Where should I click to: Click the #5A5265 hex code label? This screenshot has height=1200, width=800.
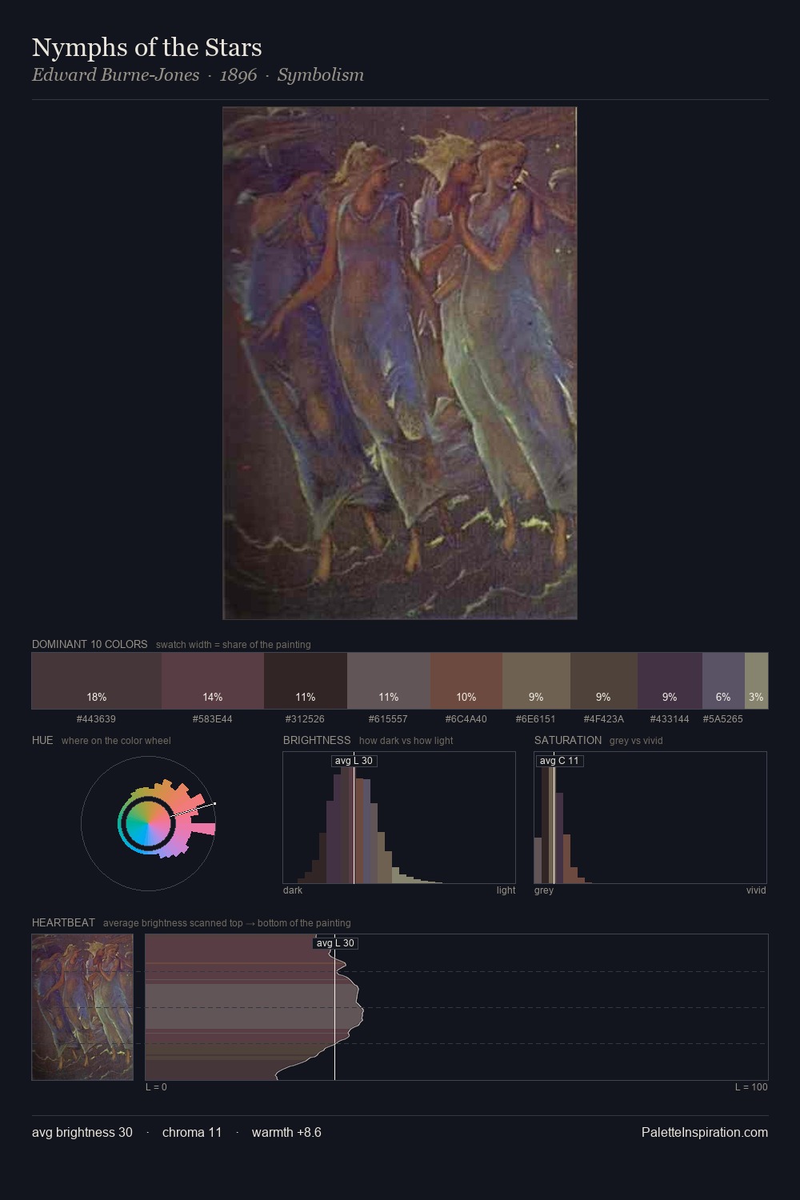click(x=723, y=719)
